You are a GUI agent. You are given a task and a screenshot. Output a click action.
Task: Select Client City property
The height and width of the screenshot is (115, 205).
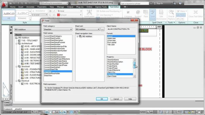(x=111, y=72)
